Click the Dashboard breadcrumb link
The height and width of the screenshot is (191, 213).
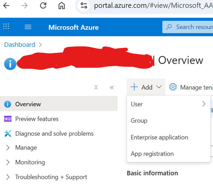[x=20, y=45]
